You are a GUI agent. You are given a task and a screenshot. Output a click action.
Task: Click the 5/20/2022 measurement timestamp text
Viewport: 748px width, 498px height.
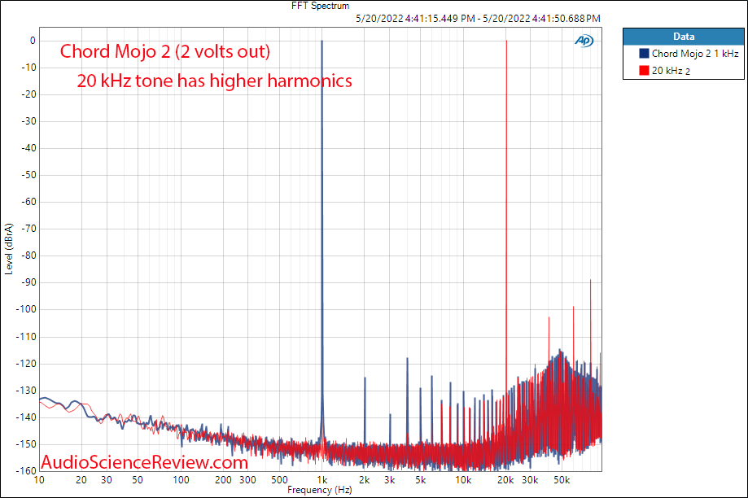pyautogui.click(x=478, y=18)
